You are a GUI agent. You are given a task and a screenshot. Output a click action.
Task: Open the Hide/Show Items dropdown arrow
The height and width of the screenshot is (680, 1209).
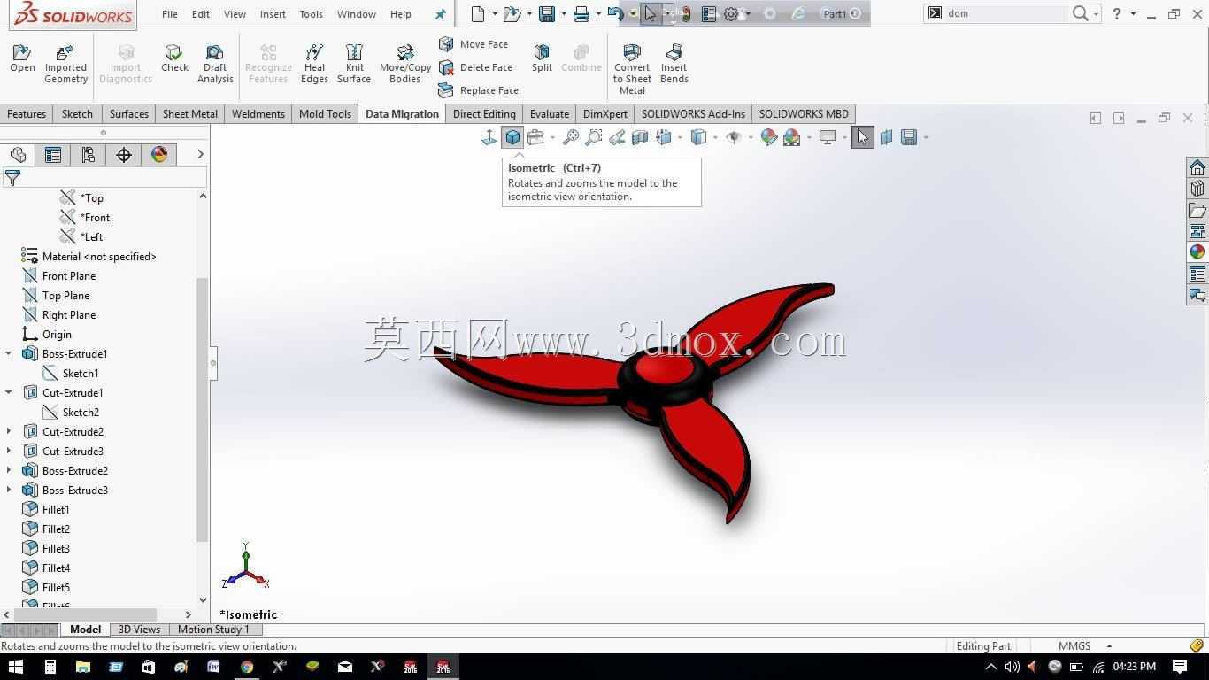click(751, 137)
